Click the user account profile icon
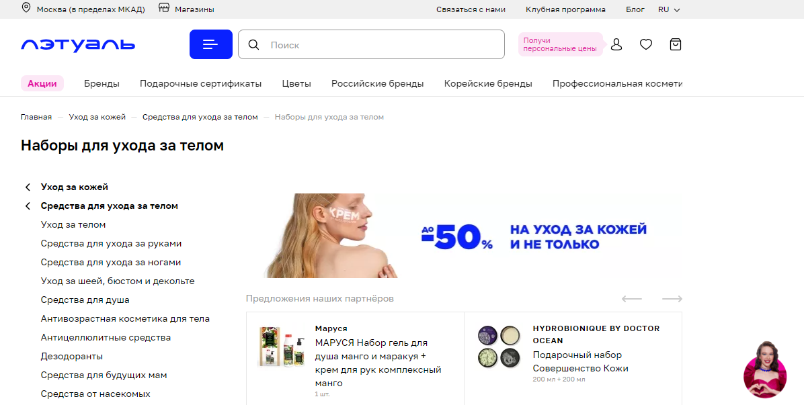Screen dimensions: 804x405 pos(616,44)
